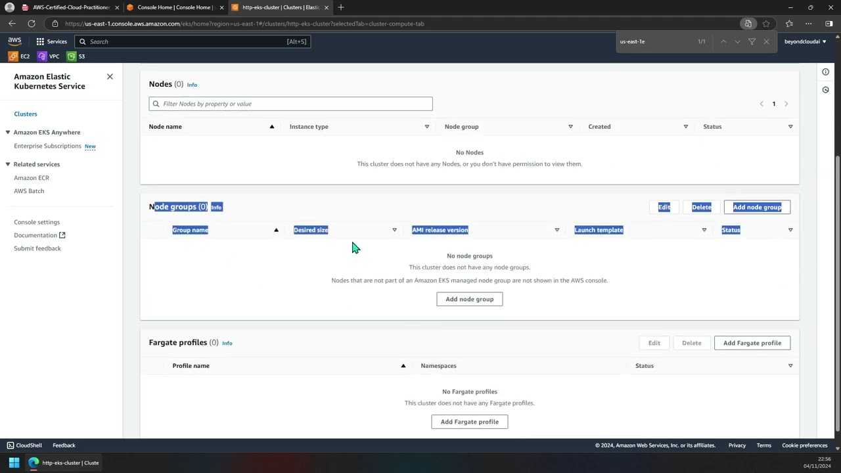Click Add Fargate profile in the empty state
This screenshot has width=841, height=473.
[470, 422]
